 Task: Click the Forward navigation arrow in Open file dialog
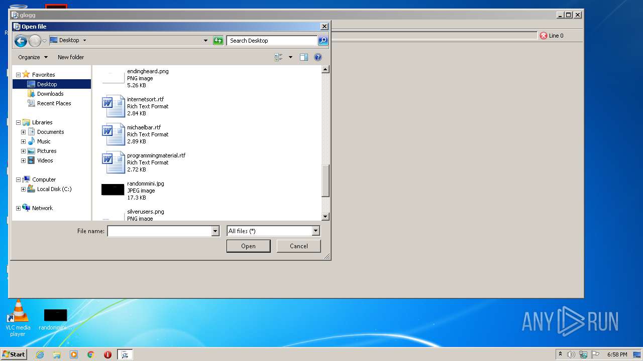(35, 41)
